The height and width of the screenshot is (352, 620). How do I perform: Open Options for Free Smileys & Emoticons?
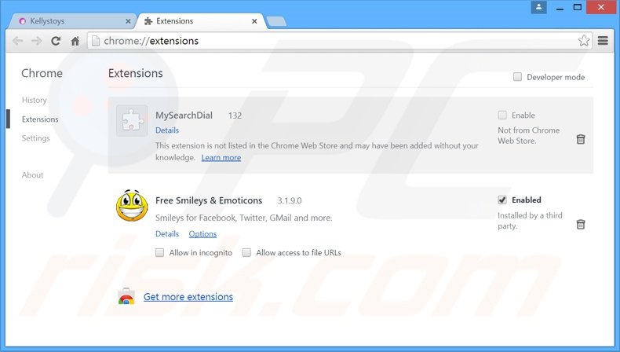[x=202, y=234]
